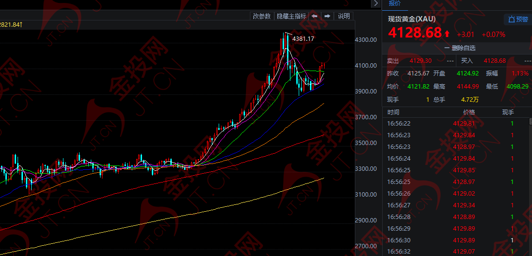532x256 pixels.
Task: Click the 3300.00 price axis label
Action: (366, 169)
